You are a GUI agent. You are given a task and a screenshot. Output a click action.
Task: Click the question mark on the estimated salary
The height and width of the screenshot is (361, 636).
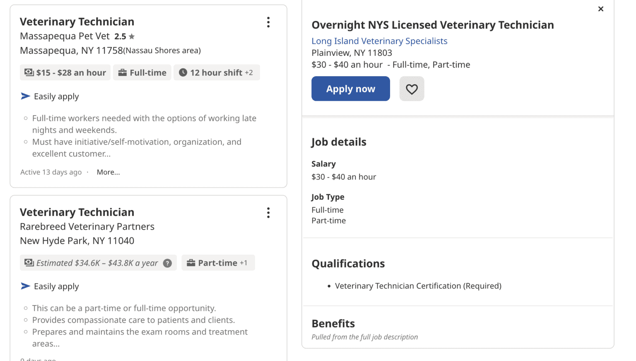coord(167,263)
